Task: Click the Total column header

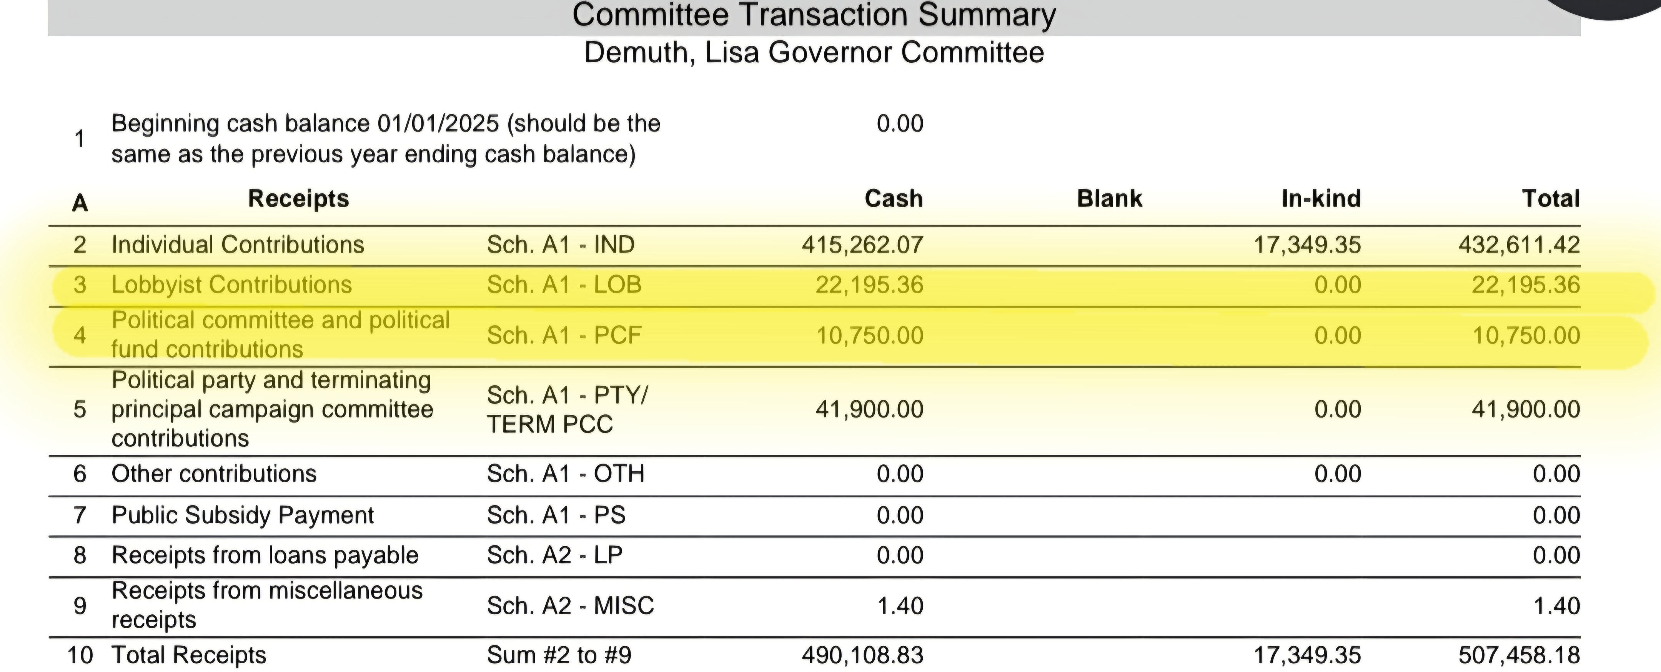Action: click(x=1550, y=199)
